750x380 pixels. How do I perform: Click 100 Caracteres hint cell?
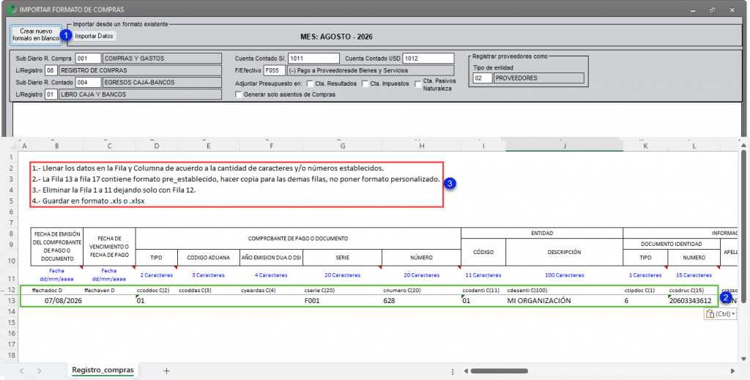pos(565,275)
